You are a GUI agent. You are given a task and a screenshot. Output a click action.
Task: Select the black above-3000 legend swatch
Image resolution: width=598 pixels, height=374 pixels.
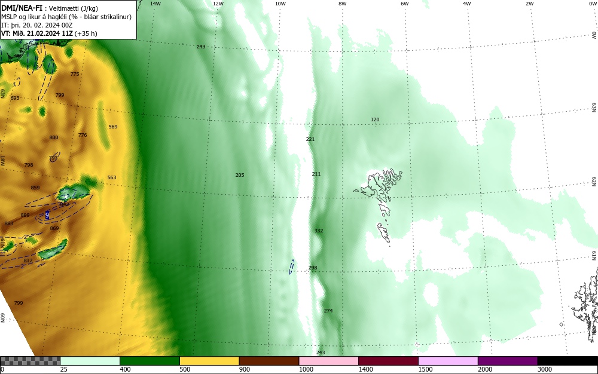(568, 361)
